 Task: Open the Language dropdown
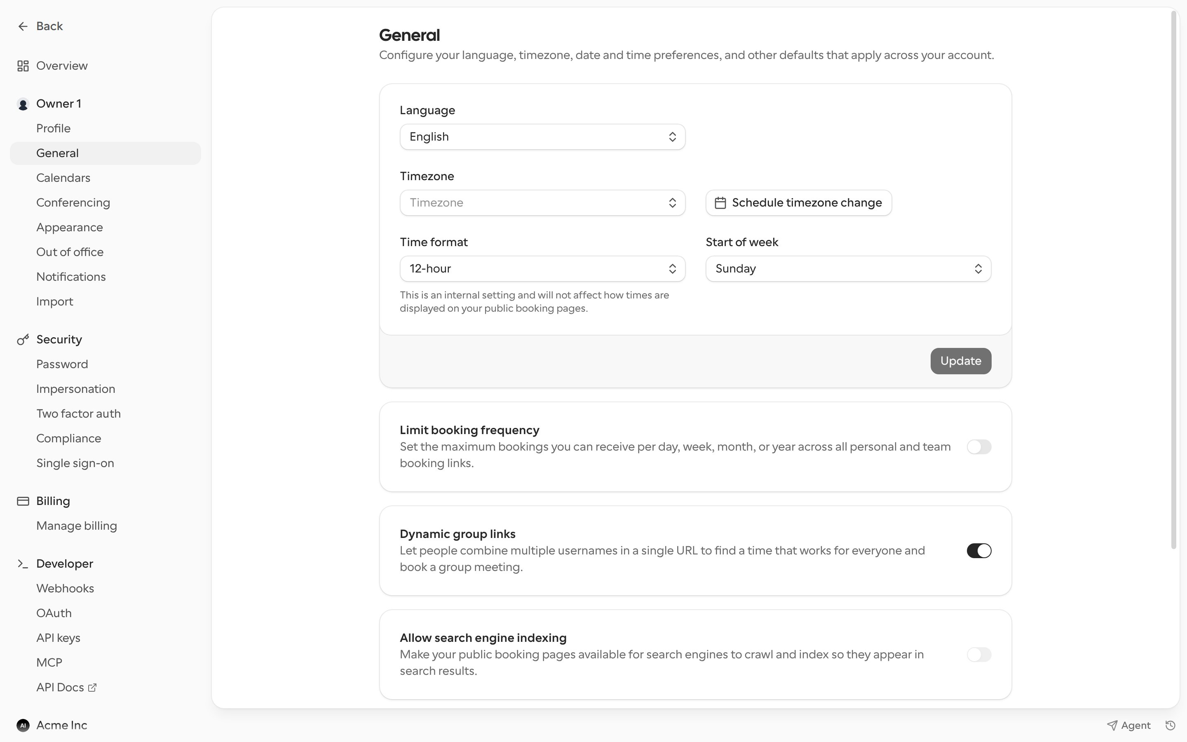click(542, 137)
